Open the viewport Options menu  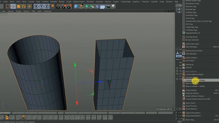pos(26,11)
